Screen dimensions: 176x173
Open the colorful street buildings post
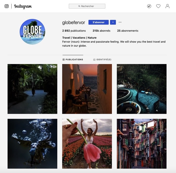[142, 144]
